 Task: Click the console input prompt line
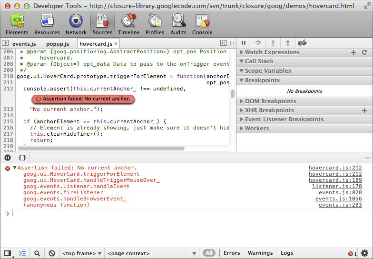pyautogui.click(x=143, y=213)
